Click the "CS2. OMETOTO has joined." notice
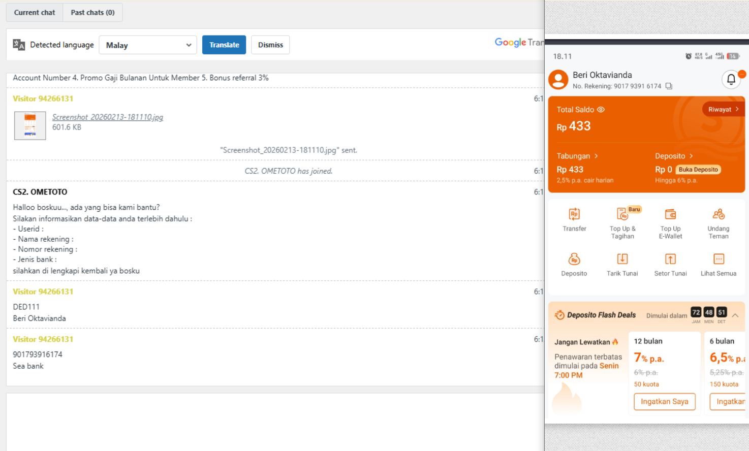The width and height of the screenshot is (749, 451). (x=289, y=171)
